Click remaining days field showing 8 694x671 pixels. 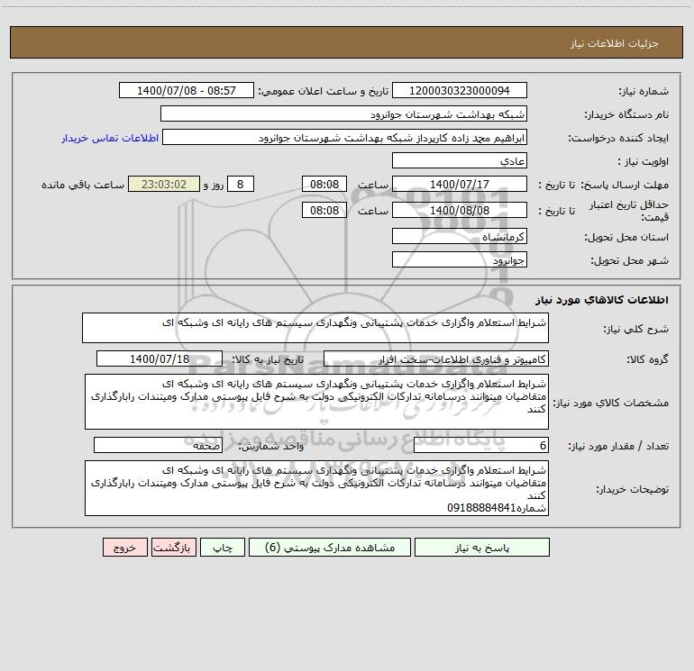pos(241,184)
